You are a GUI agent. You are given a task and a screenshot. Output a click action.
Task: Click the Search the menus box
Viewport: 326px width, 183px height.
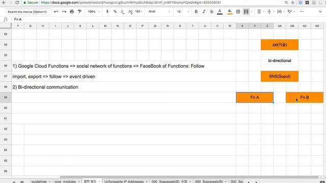click(28, 12)
